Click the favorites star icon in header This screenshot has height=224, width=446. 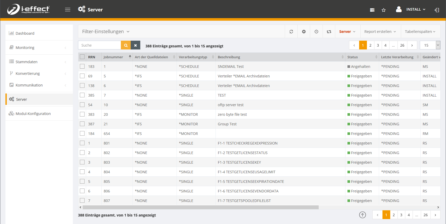point(384,10)
